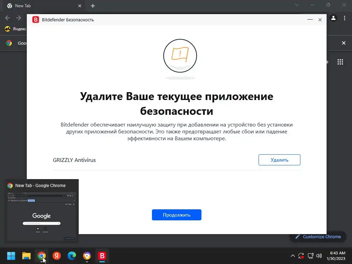Launch Yandex Browser from the taskbar
The height and width of the screenshot is (264, 352).
pos(57,256)
